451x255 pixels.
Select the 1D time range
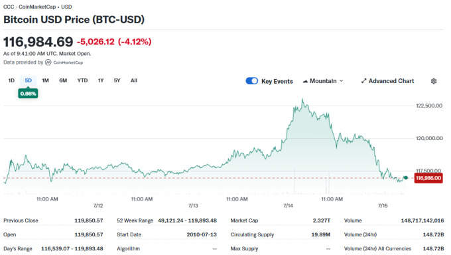coord(11,80)
